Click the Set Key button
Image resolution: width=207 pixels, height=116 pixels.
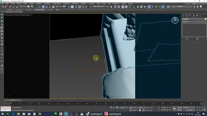[x=180, y=110]
